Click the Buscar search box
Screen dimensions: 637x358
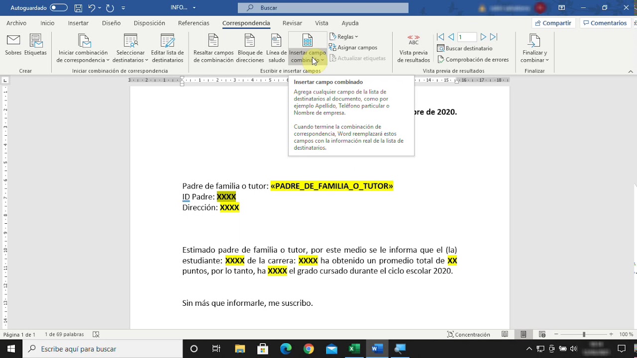pos(323,7)
